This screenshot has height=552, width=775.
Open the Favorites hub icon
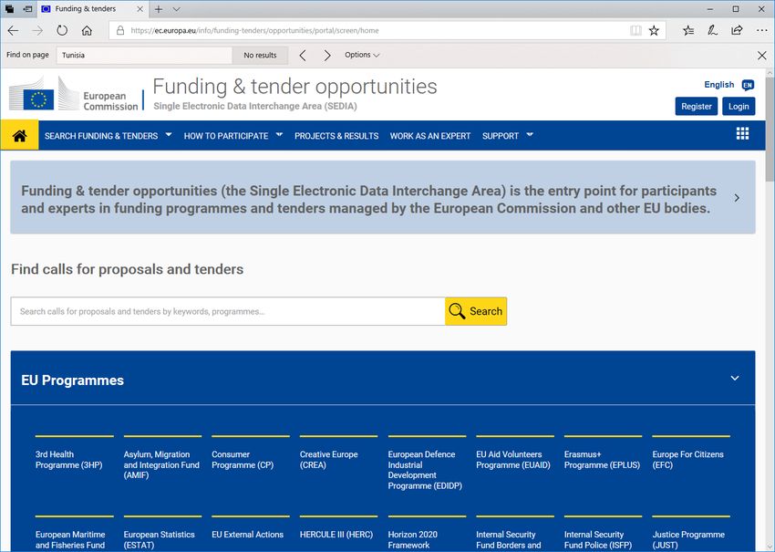[x=688, y=31]
